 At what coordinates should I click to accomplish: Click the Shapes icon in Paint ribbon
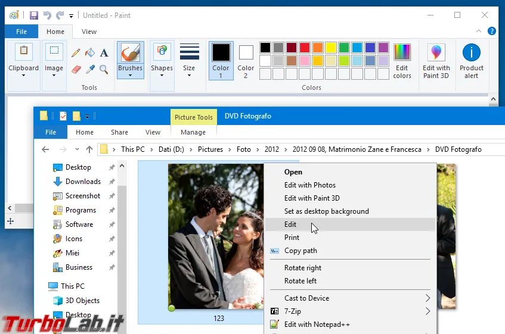(x=162, y=51)
